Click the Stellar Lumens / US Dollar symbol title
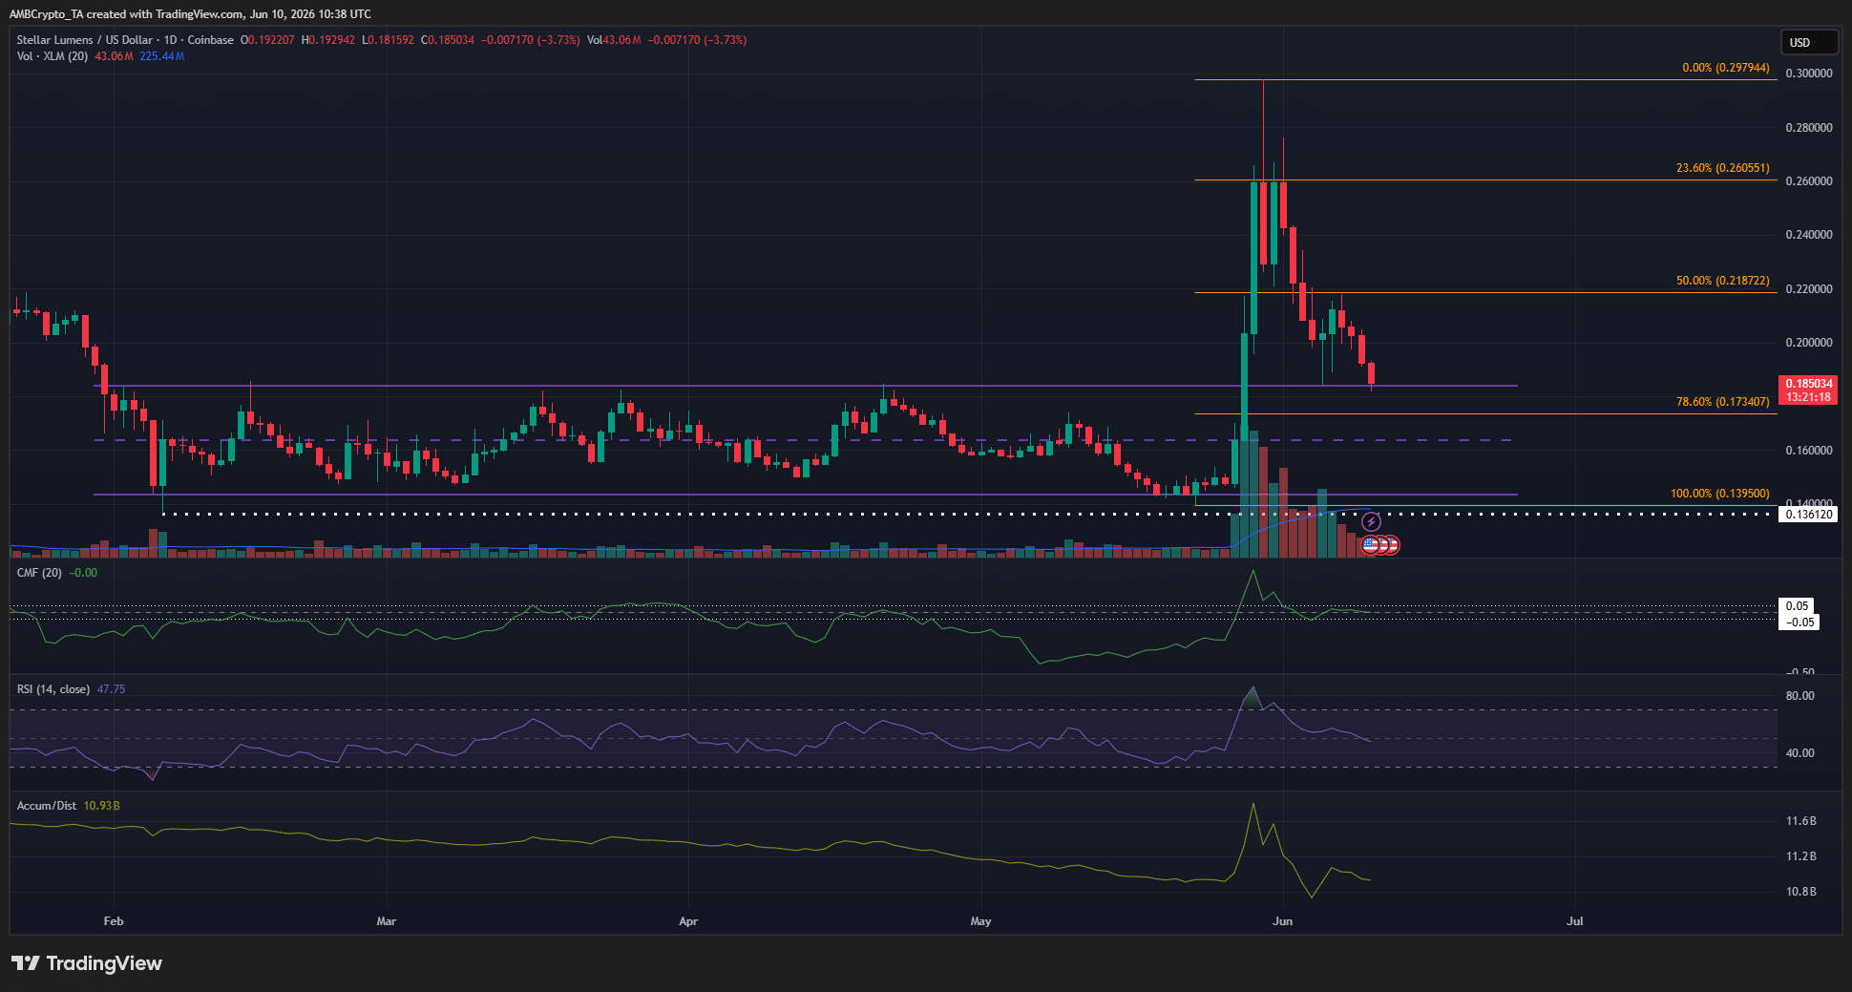This screenshot has height=992, width=1852. 84,40
